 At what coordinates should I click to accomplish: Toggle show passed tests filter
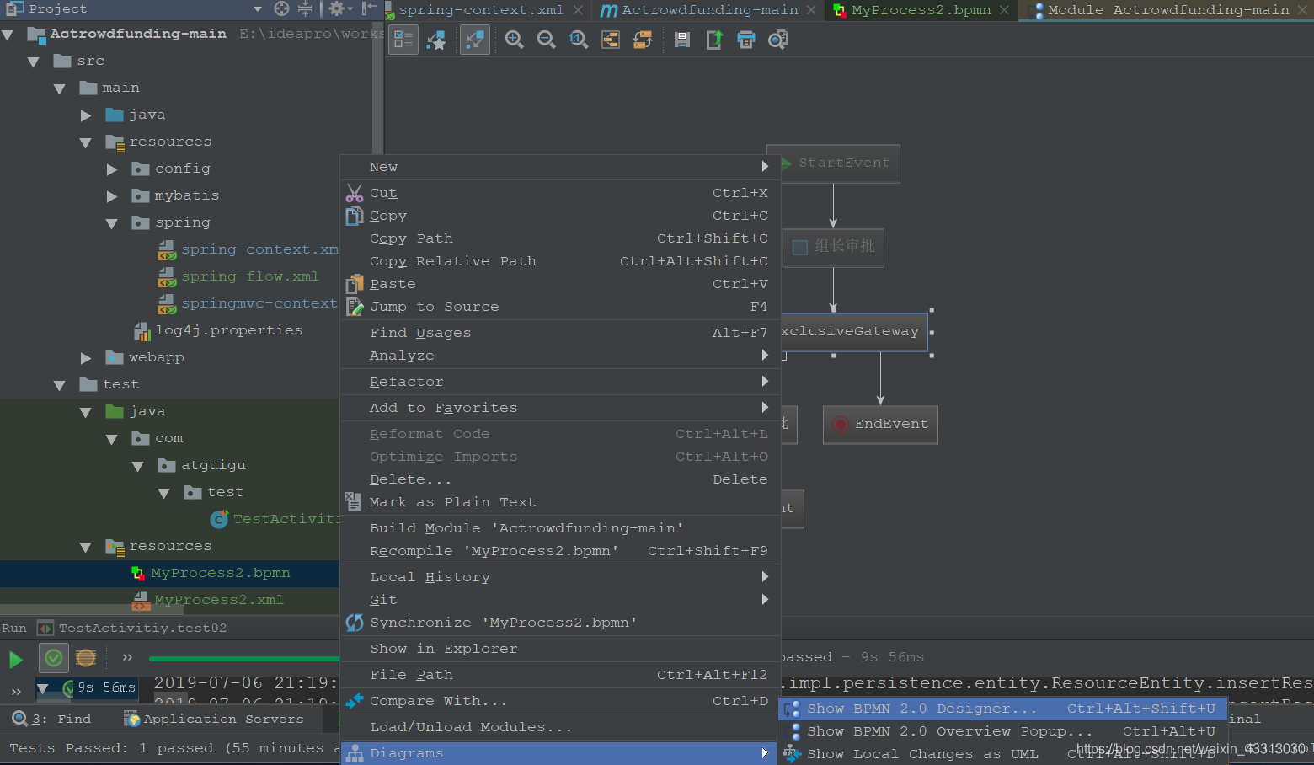[x=54, y=658]
